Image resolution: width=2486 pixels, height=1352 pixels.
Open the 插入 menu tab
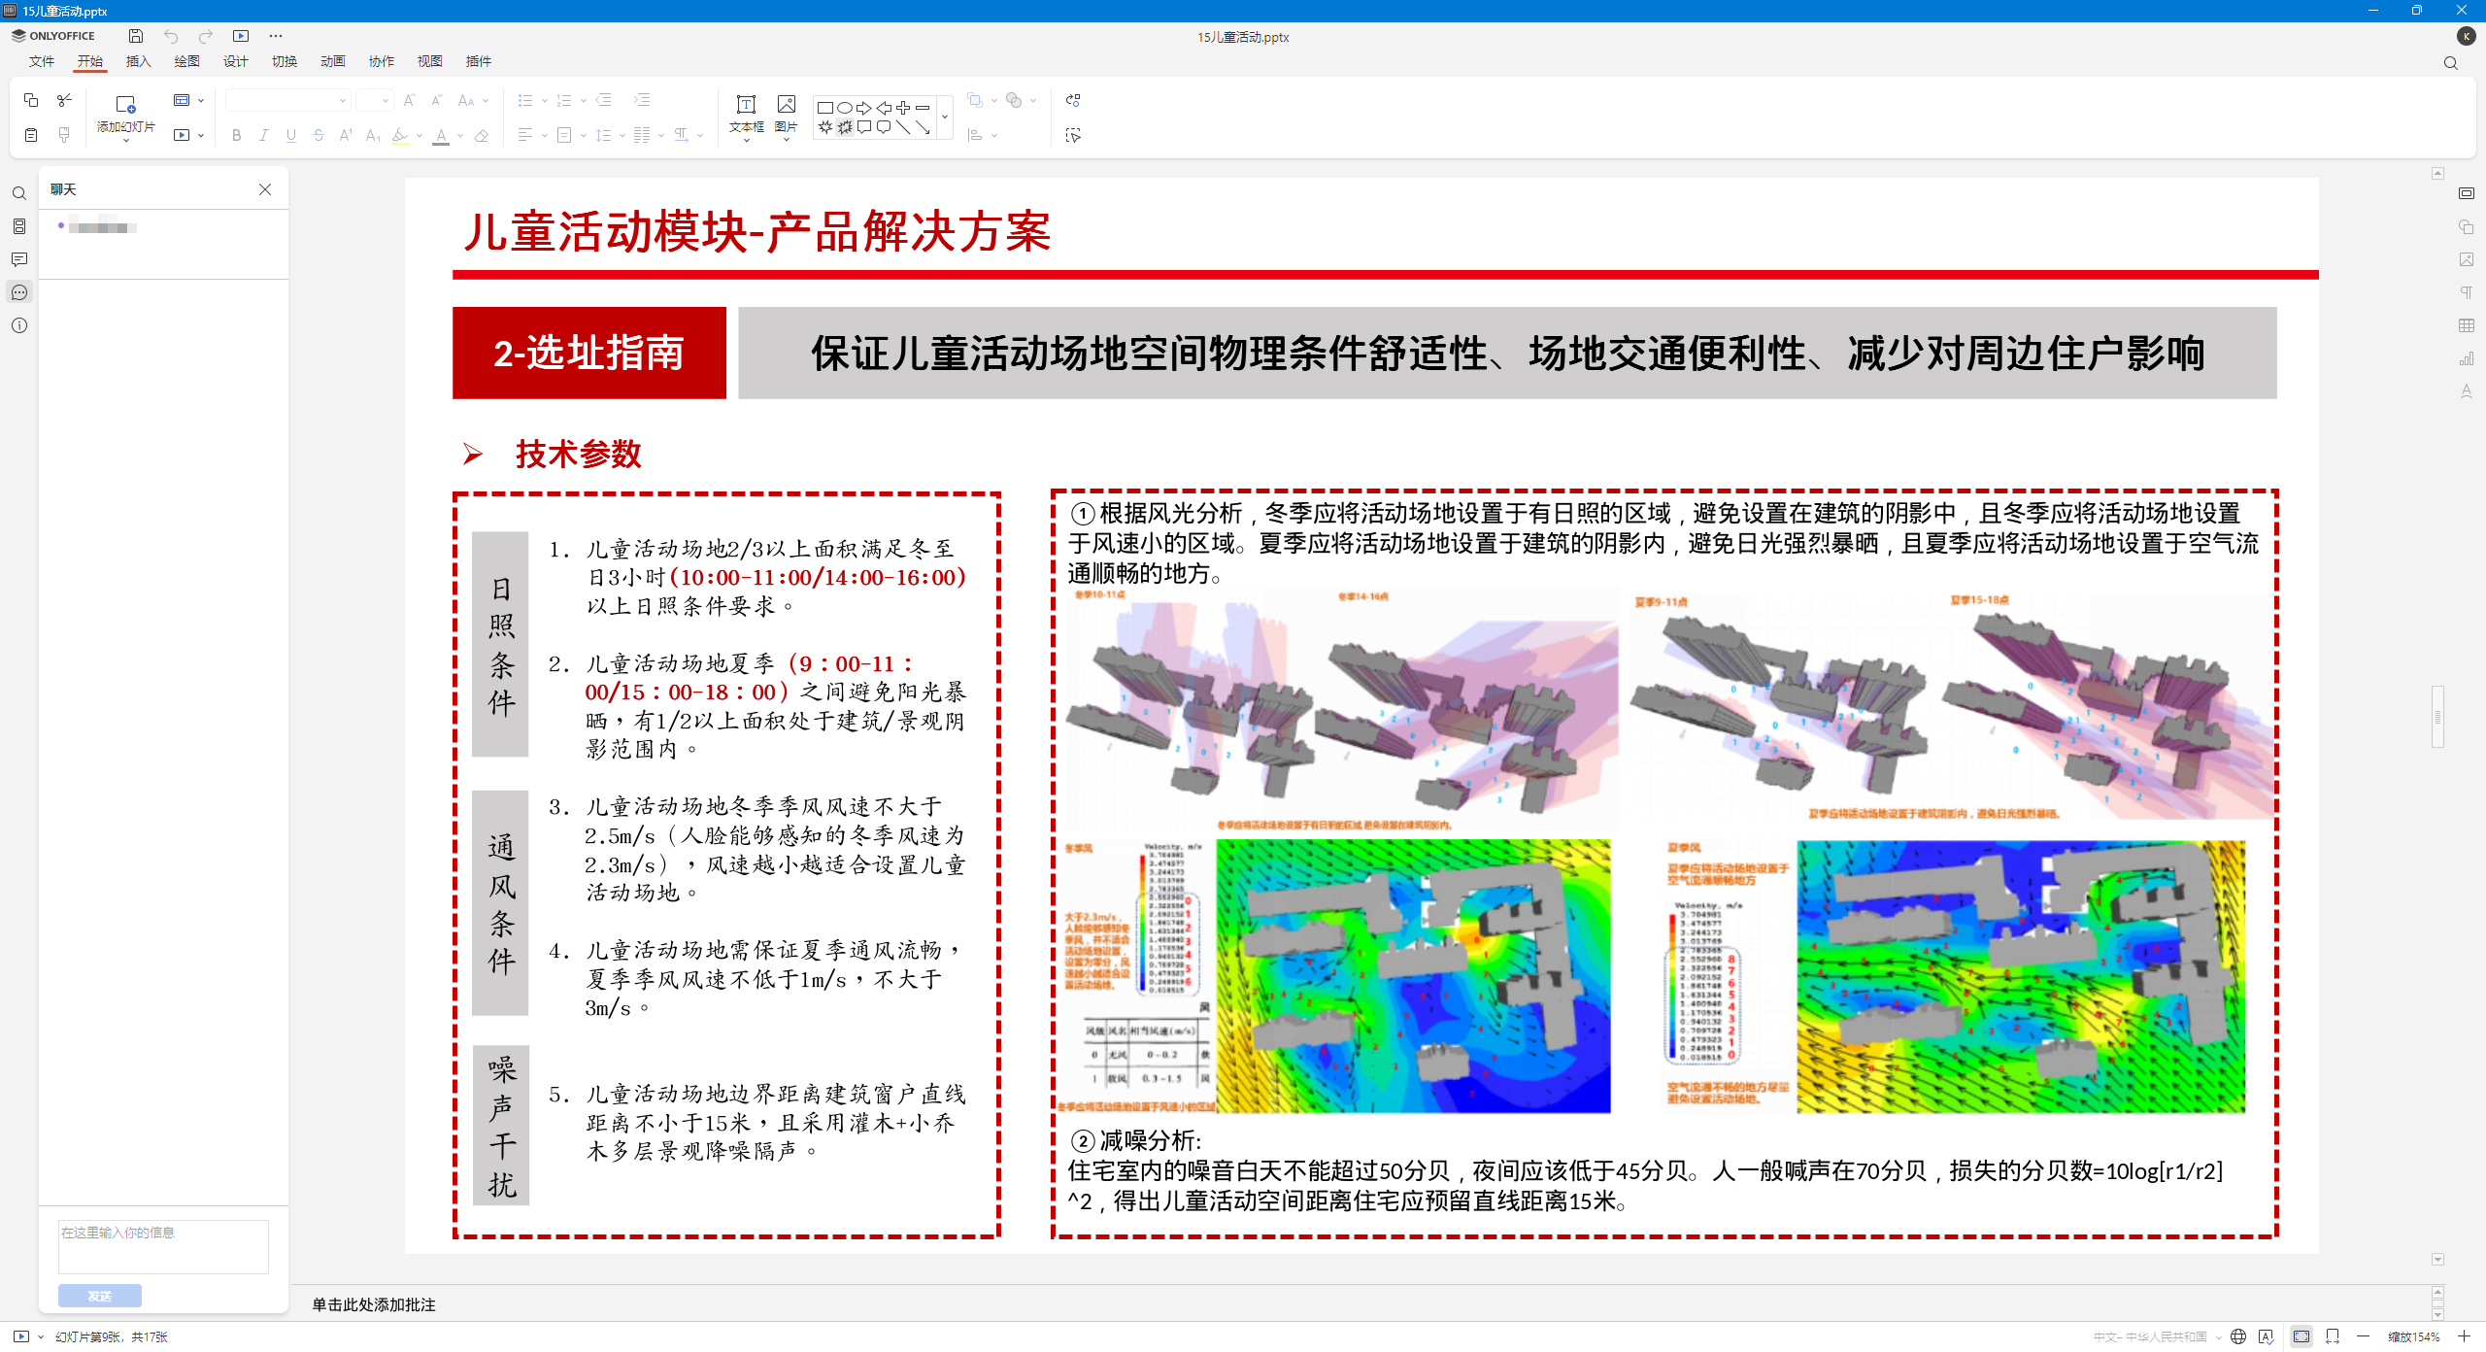click(138, 61)
